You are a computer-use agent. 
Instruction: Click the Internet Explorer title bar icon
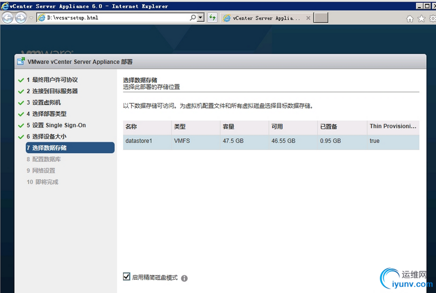pos(5,6)
